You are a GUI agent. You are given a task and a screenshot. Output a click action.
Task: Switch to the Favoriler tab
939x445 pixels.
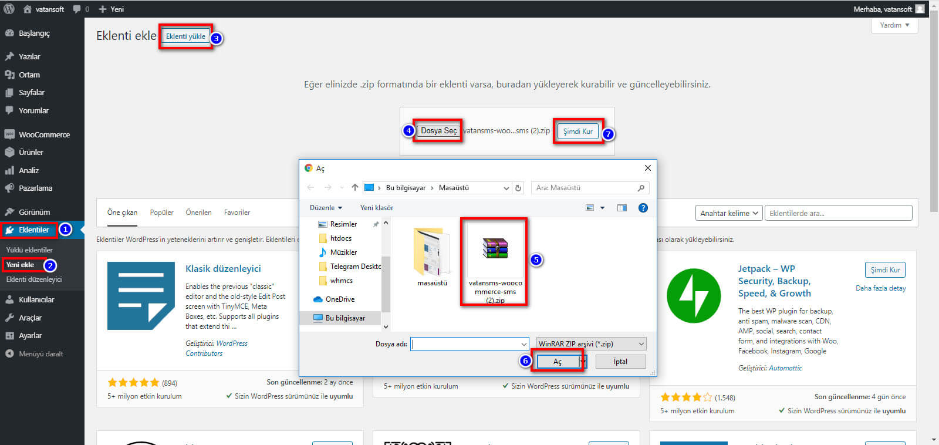[x=237, y=213]
